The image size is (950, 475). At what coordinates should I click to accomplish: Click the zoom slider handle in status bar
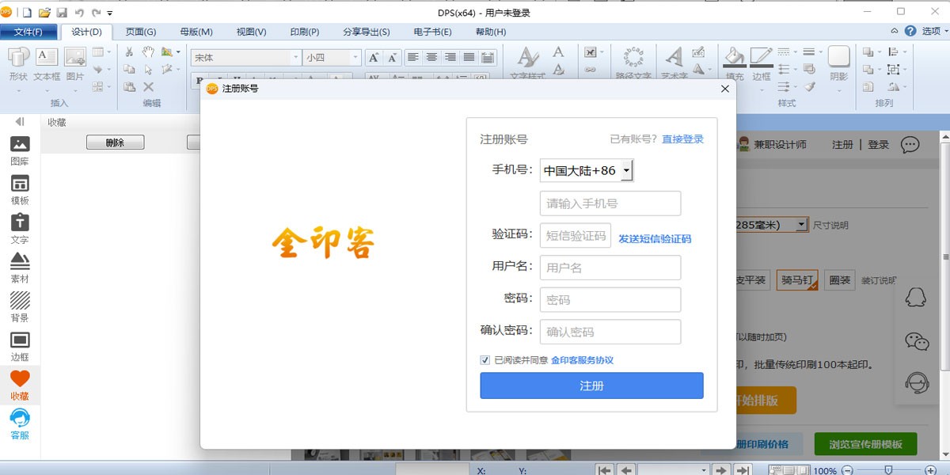point(889,470)
